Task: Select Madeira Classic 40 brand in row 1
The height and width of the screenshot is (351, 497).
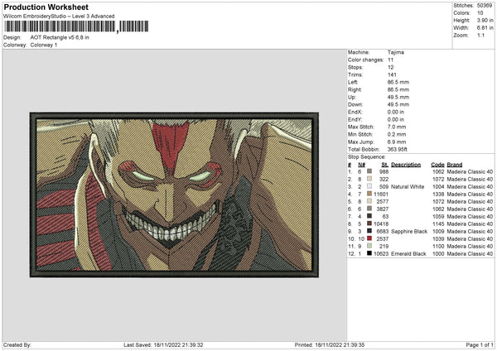Action: 470,172
